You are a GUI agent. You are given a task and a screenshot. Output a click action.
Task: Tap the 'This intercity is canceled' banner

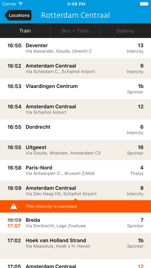[75, 206]
